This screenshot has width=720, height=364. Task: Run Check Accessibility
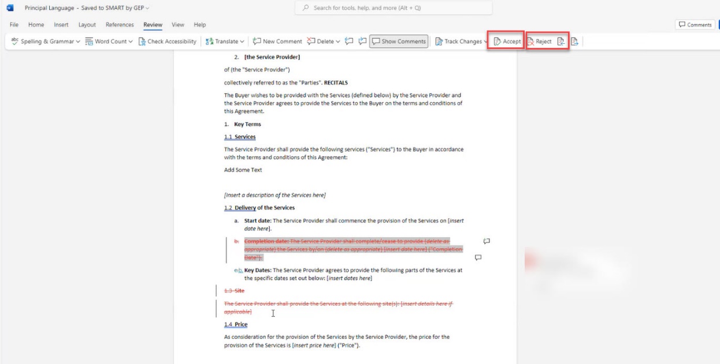click(x=168, y=42)
